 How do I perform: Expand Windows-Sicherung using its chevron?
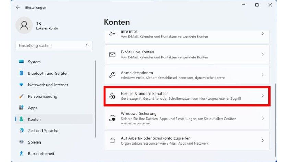coord(263,118)
